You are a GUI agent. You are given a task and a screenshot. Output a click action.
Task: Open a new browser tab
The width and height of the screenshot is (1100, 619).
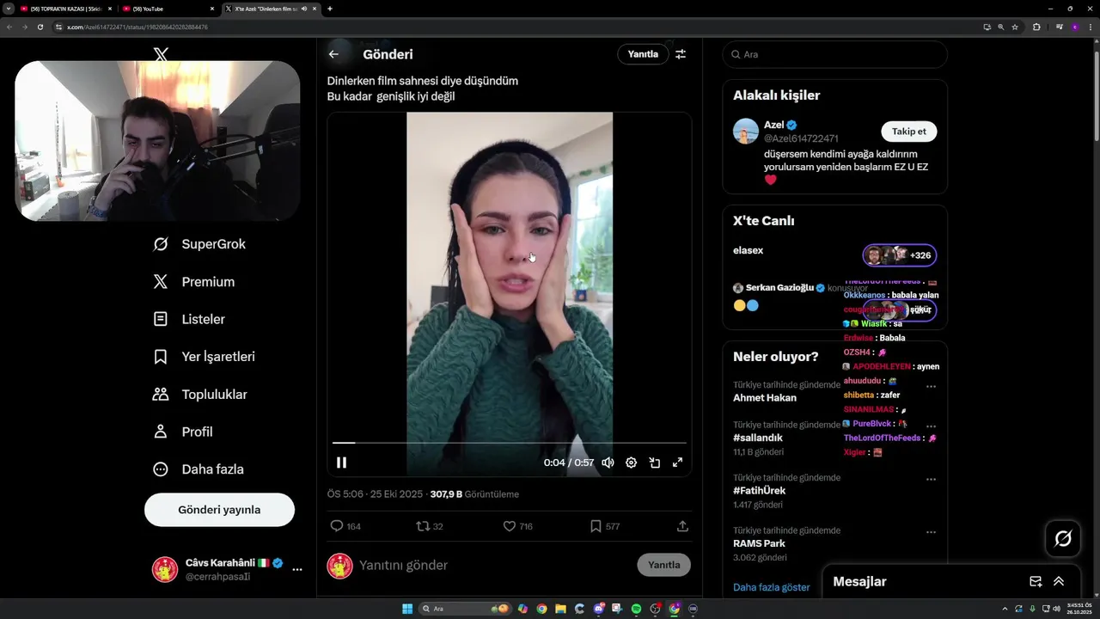330,9
